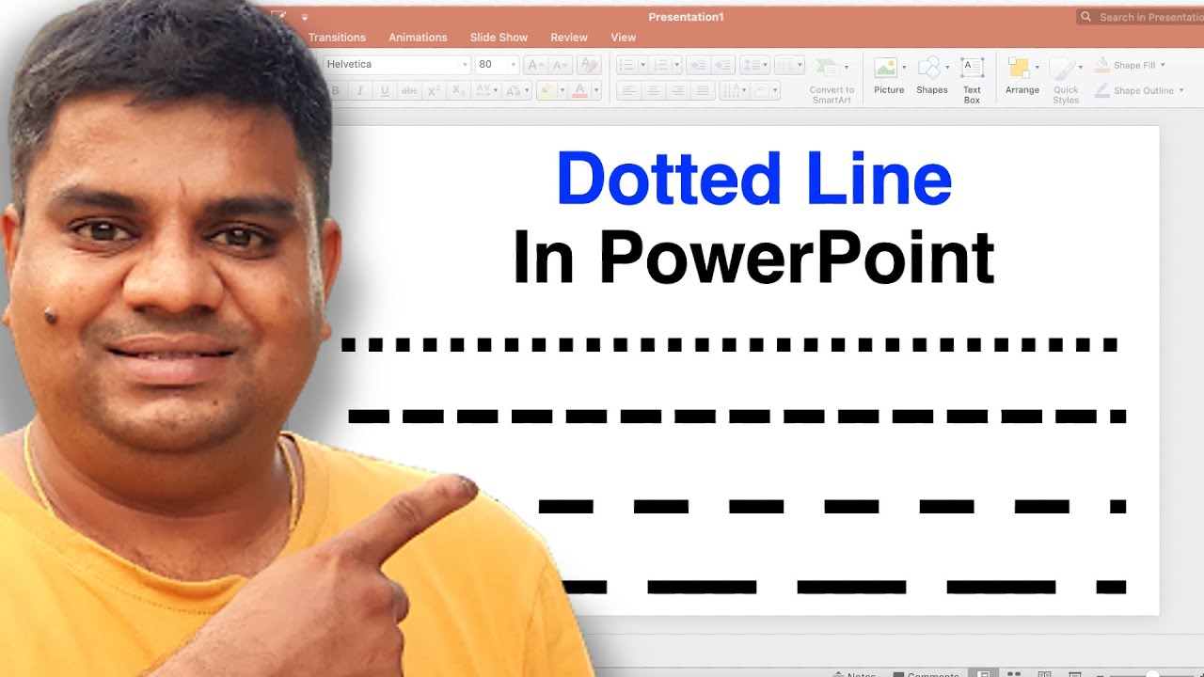Expand font color dropdown arrow
Viewport: 1204px width, 677px height.
point(596,91)
